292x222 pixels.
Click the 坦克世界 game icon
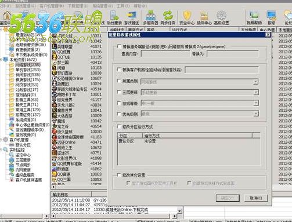54,100
